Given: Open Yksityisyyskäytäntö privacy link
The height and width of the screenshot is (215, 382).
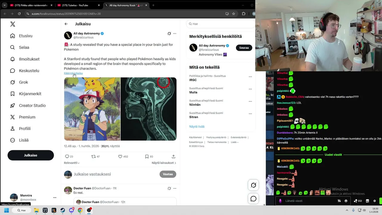Looking at the screenshot, I should 216,138.
